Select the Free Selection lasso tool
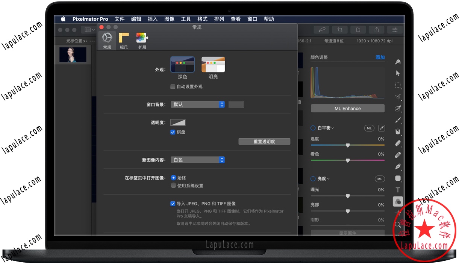Image resolution: width=459 pixels, height=263 pixels. pyautogui.click(x=398, y=97)
